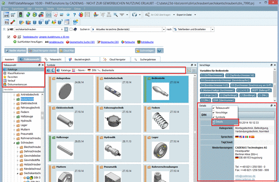The image size is (279, 182).
Task: Uncheck Symbole in the panel context menu
Action: (x=225, y=117)
